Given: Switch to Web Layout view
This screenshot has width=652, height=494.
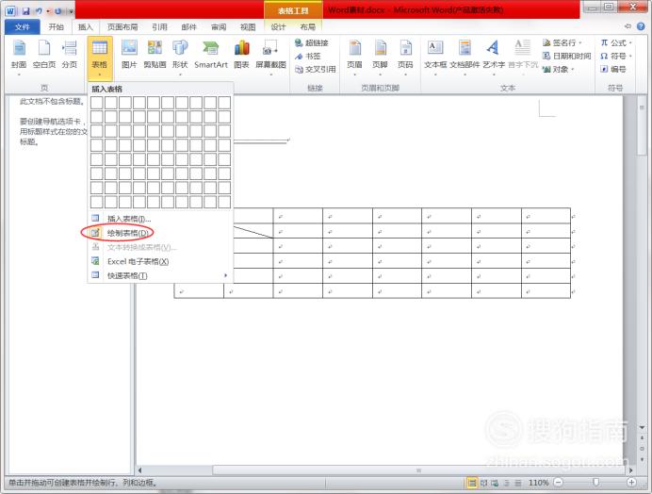Looking at the screenshot, I should point(495,483).
